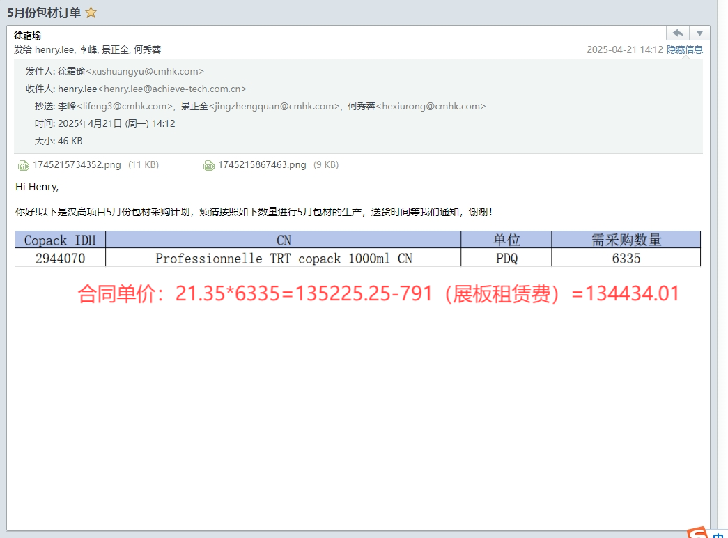Click the email subject 5月份包材订单

[44, 13]
